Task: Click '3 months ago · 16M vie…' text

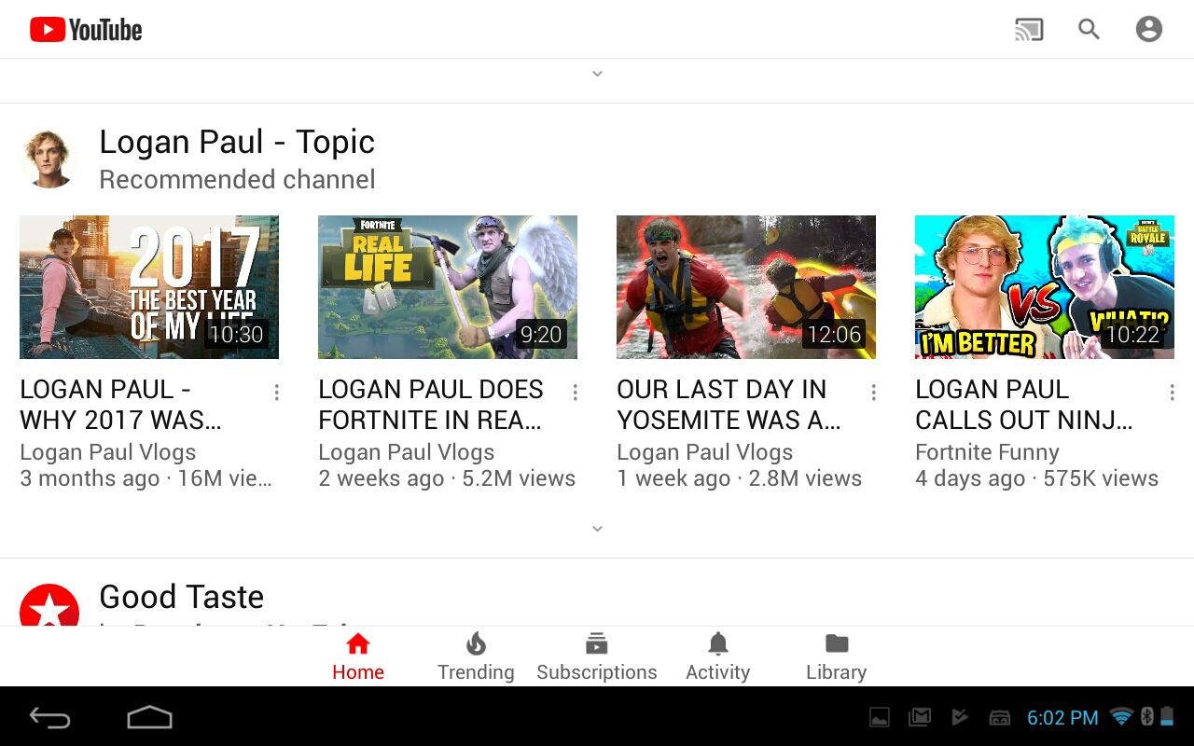Action: 146,478
